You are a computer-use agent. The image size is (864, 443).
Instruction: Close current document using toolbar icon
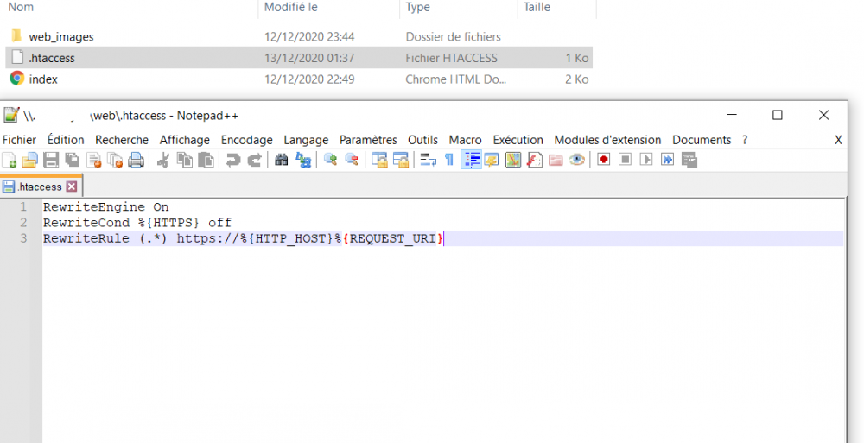[x=93, y=161]
